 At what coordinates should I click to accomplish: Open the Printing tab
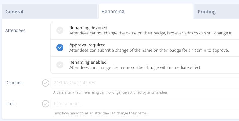(206, 12)
